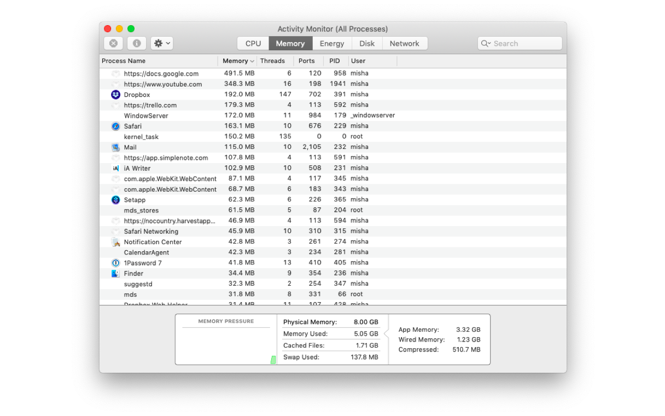Image resolution: width=665 pixels, height=416 pixels.
Task: Sort by Threads column header
Action: click(275, 61)
